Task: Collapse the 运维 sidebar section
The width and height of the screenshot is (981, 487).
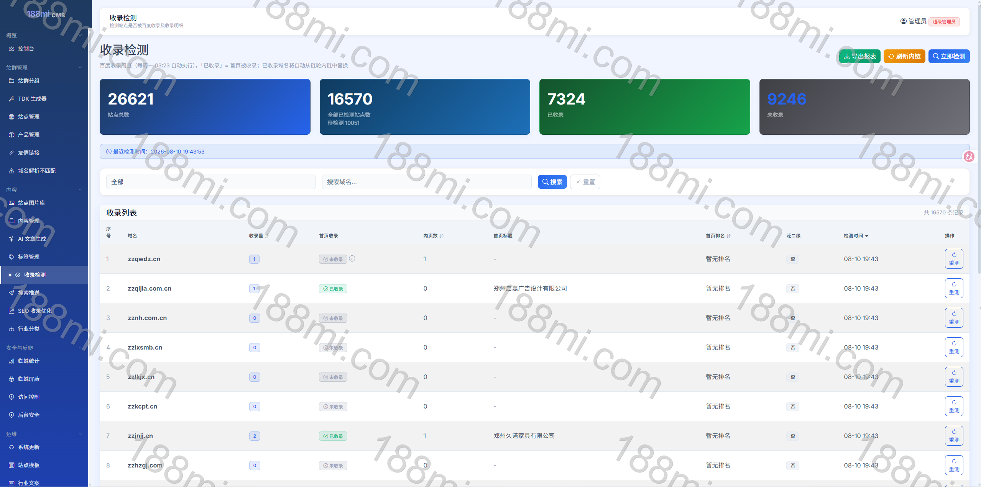Action: [80, 434]
